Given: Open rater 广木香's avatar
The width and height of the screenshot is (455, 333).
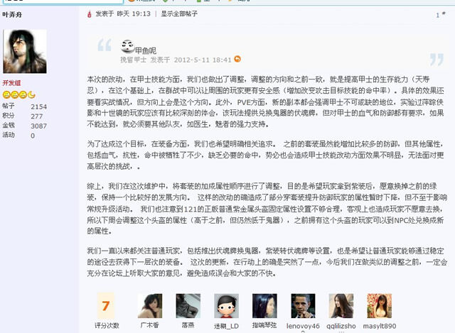Looking at the screenshot, I should pos(150,306).
